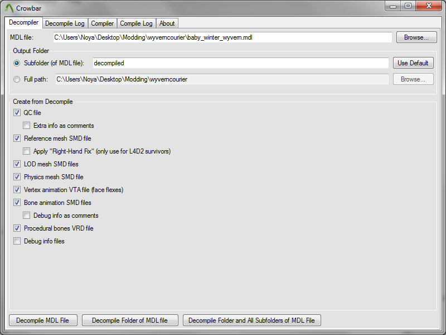This screenshot has width=446, height=335.
Task: Click the subfolder name input field
Action: (240, 63)
